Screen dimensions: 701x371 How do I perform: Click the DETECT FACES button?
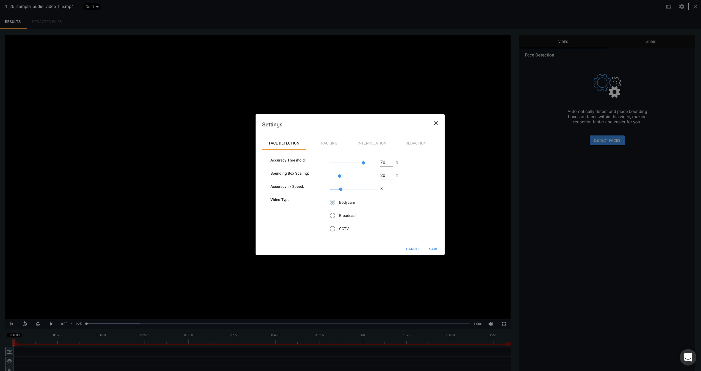tap(607, 140)
